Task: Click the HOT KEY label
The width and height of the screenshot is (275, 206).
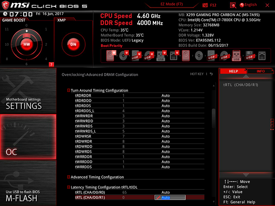Action: click(x=197, y=74)
